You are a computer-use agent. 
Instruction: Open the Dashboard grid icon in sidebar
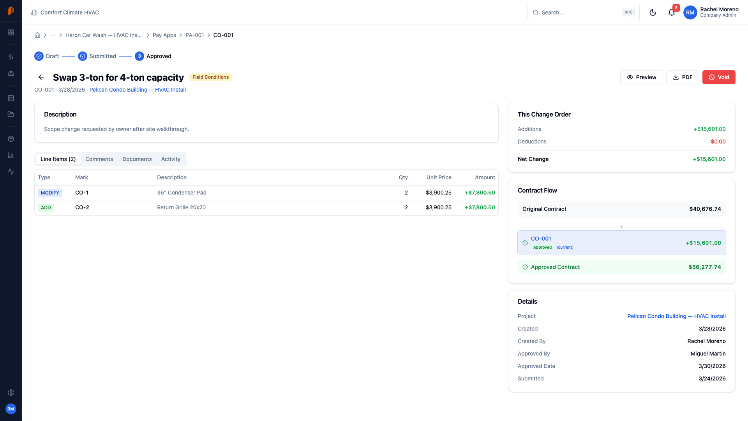point(11,32)
